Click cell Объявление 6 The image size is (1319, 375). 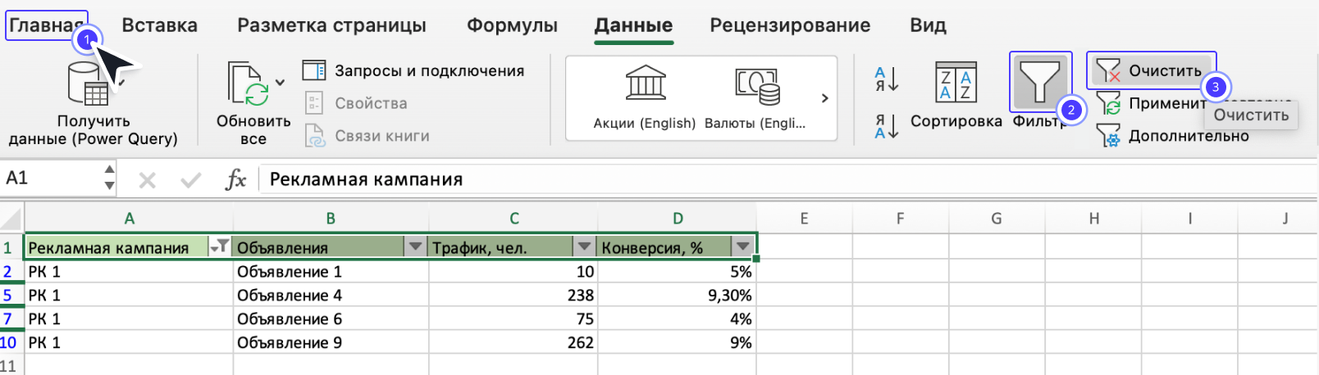point(331,319)
